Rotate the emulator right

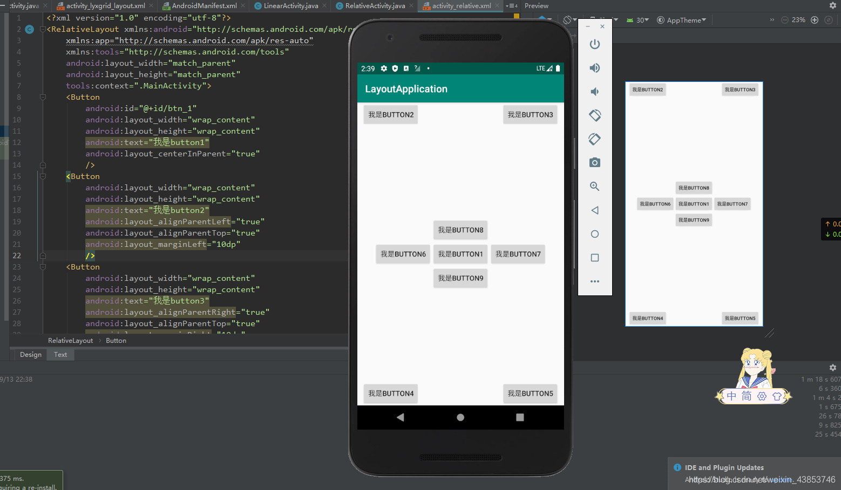(x=595, y=139)
